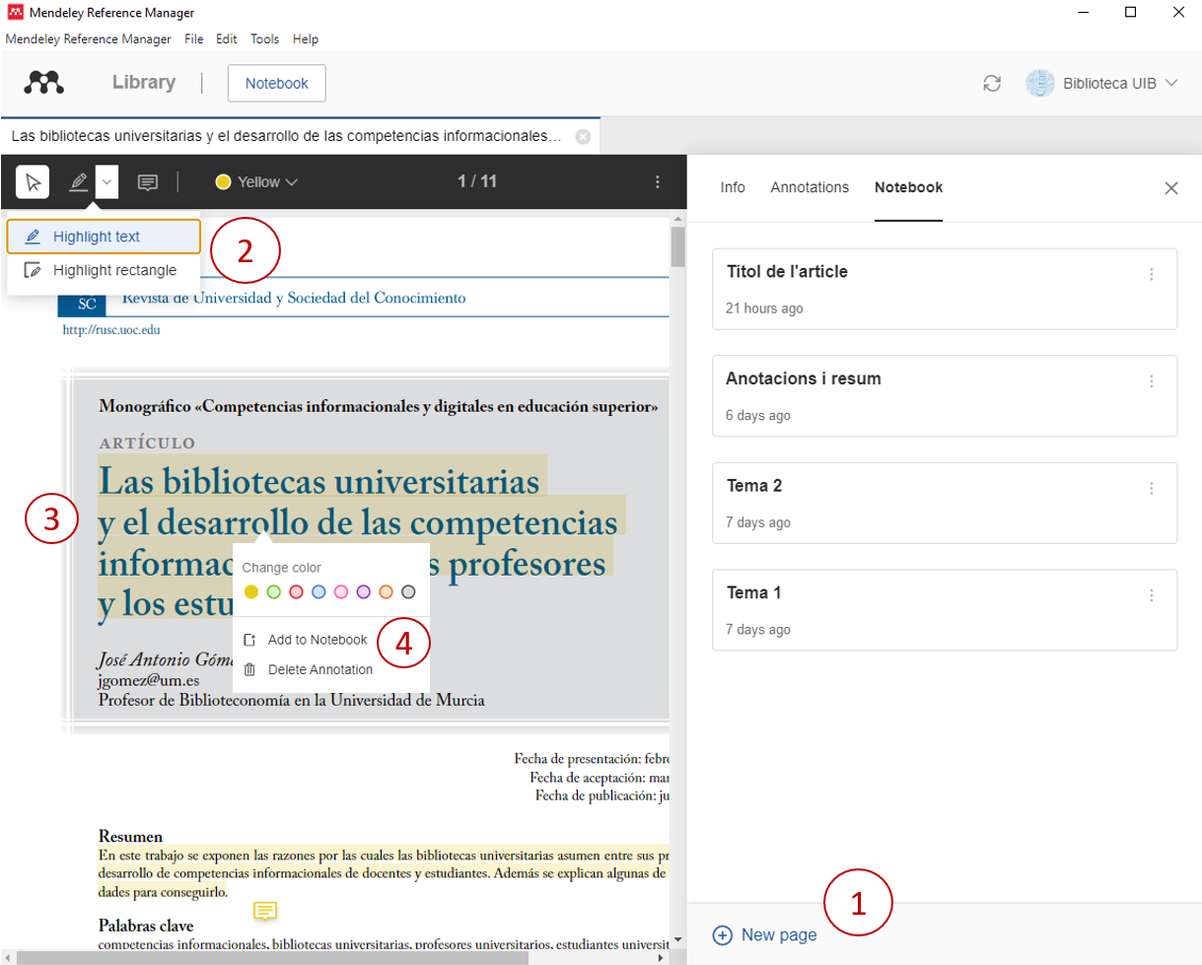Open the Tools menu

pos(264,39)
